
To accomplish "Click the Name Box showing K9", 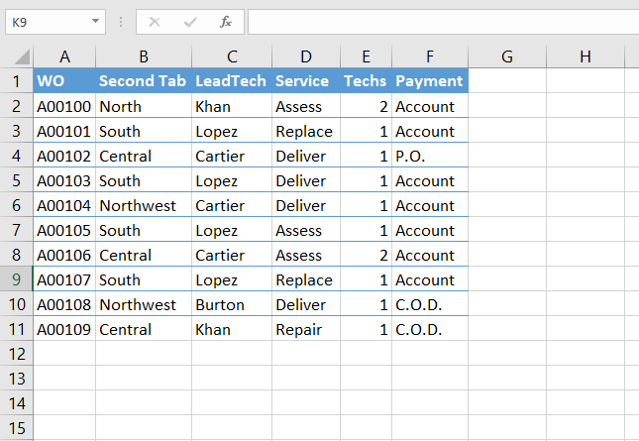I will (x=55, y=22).
